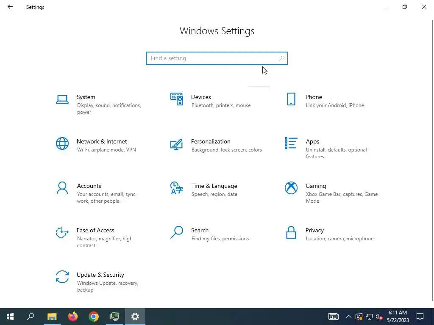Screen dimensions: 434x325
Task: Open the security warning tray icon
Action: click(359, 317)
